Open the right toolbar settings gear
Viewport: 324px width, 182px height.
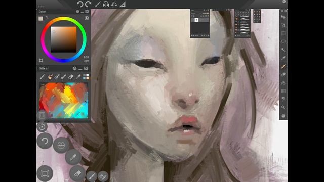[282, 11]
